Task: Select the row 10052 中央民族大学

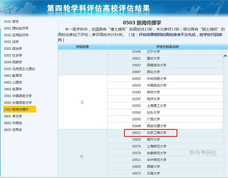Action: click(165, 79)
